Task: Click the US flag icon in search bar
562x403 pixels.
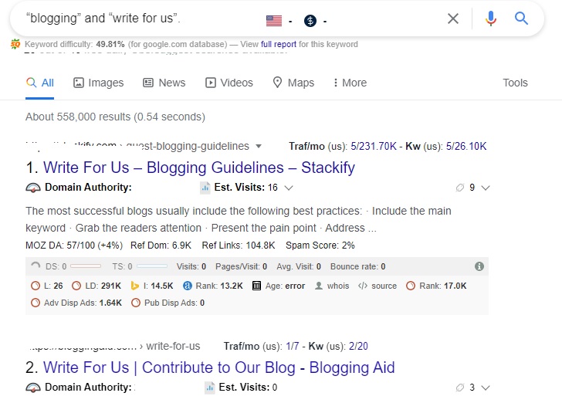Action: coord(274,21)
